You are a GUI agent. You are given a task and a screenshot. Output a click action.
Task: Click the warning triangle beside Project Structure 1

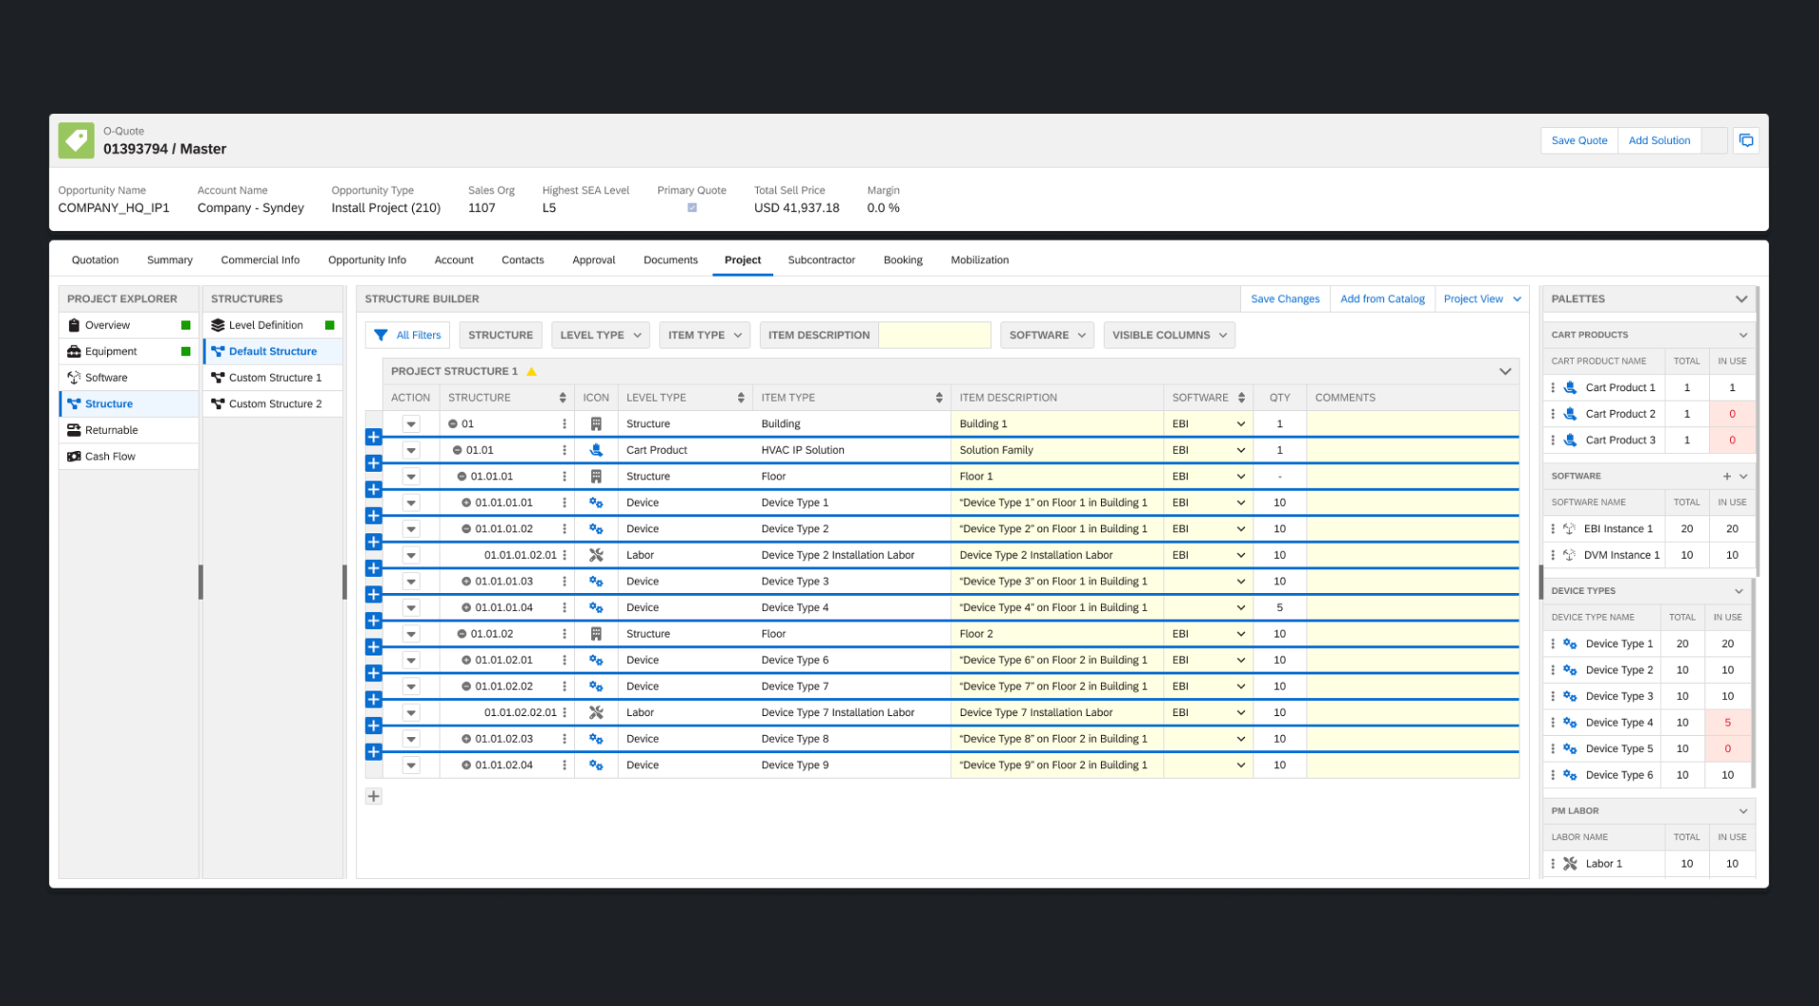[531, 371]
